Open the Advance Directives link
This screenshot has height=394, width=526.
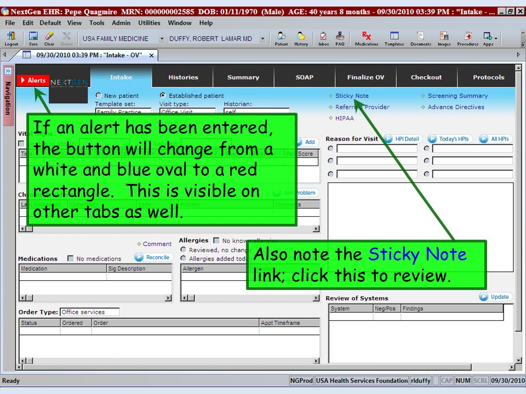click(456, 107)
